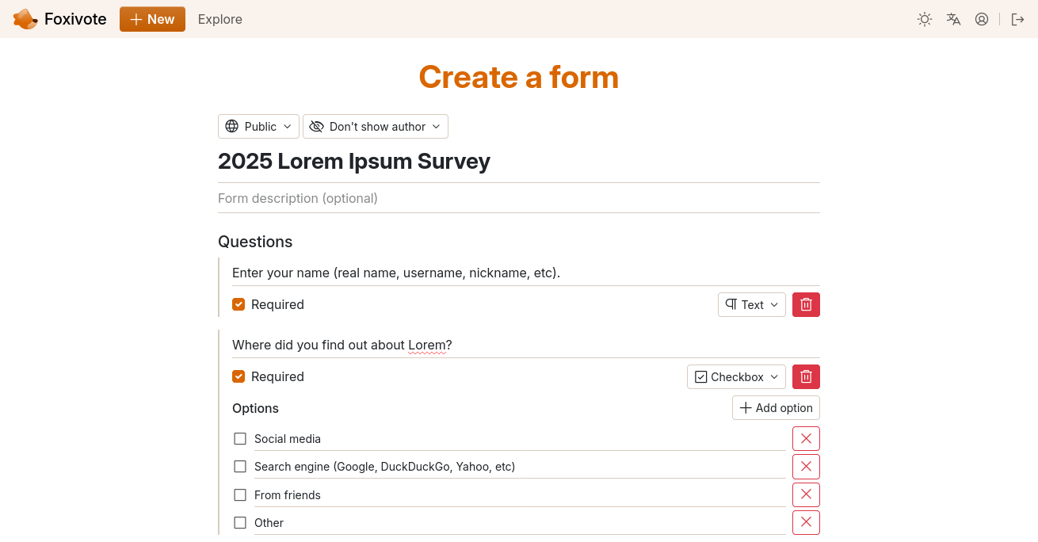Open the user account icon
The image size is (1038, 542).
(982, 19)
